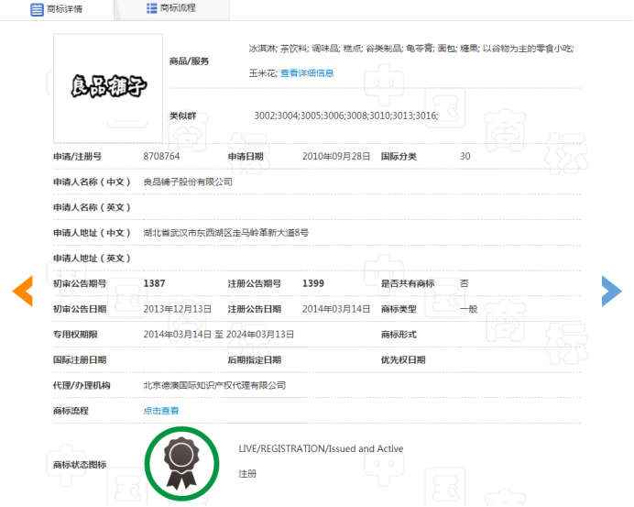Open the 商标流程 tab
The width and height of the screenshot is (634, 507).
tap(177, 8)
